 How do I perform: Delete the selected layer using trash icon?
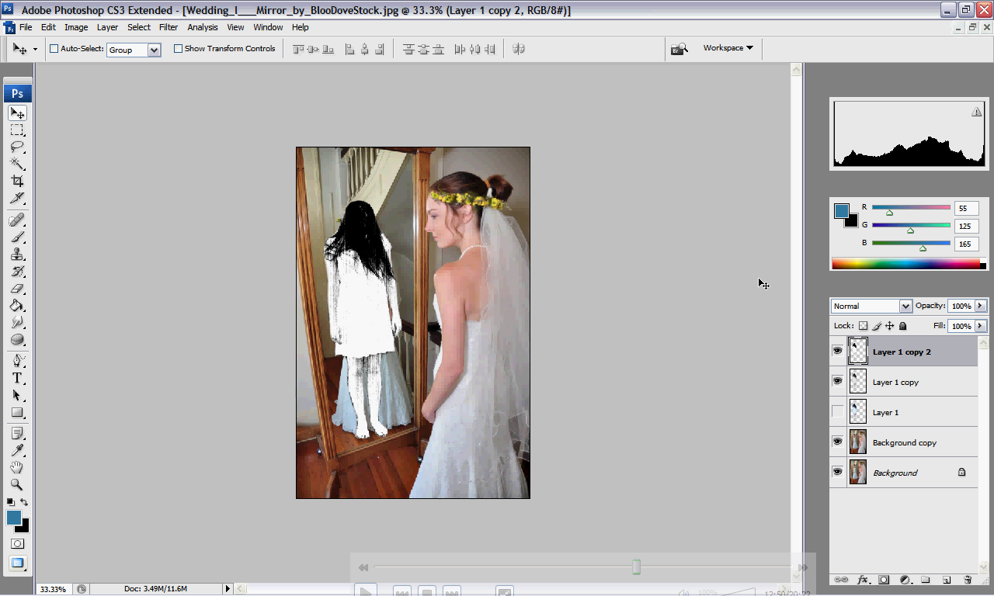tap(968, 580)
